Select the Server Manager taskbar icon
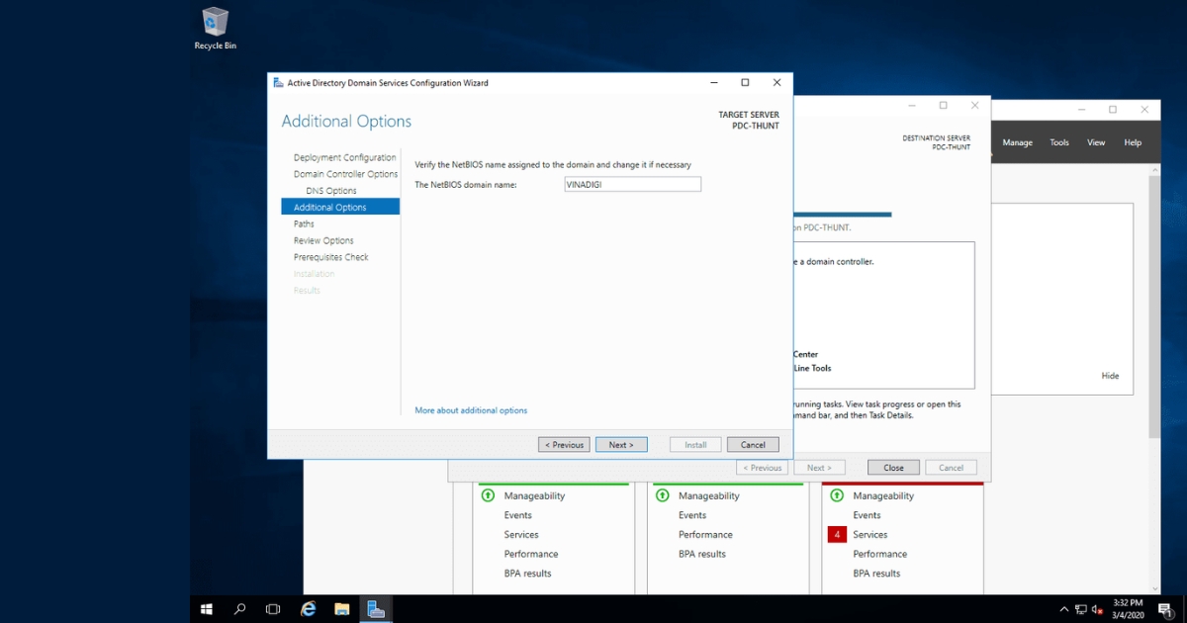 (x=375, y=609)
